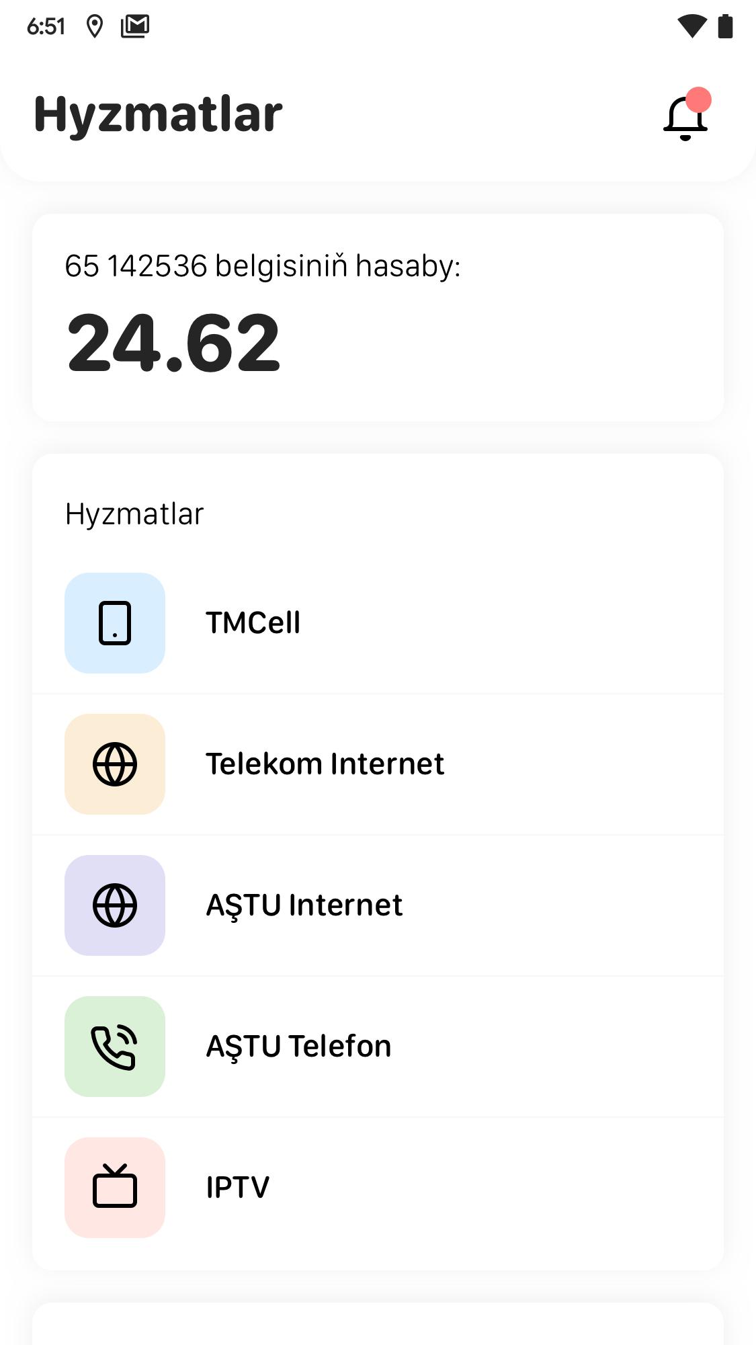Tap the Hyzmatlar section heading in card
Screen dimensions: 756x1345
click(x=134, y=514)
